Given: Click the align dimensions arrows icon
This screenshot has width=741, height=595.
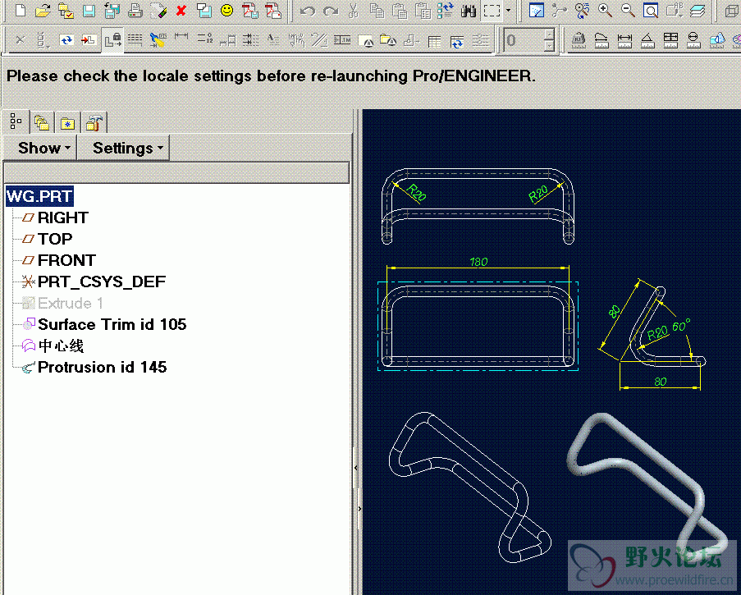Looking at the screenshot, I should (250, 41).
